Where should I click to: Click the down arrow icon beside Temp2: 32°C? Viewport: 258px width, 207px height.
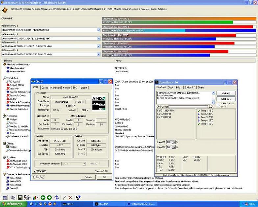point(199,114)
